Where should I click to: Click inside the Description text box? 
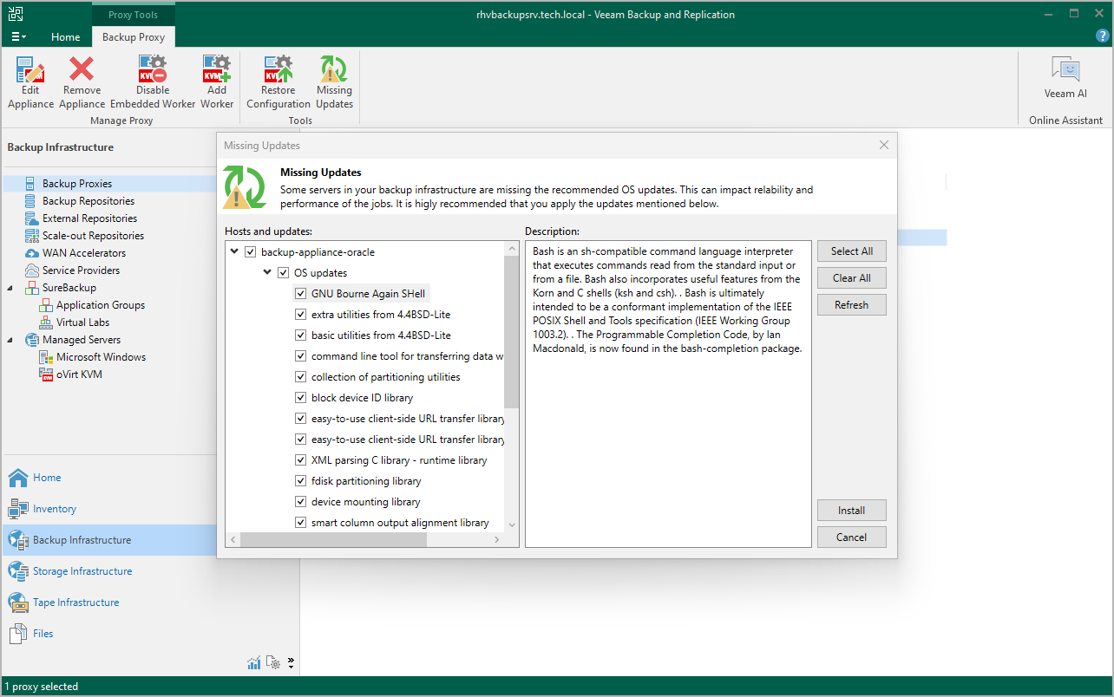[668, 394]
